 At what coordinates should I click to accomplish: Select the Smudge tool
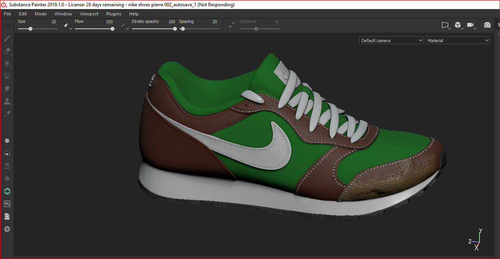[x=7, y=89]
